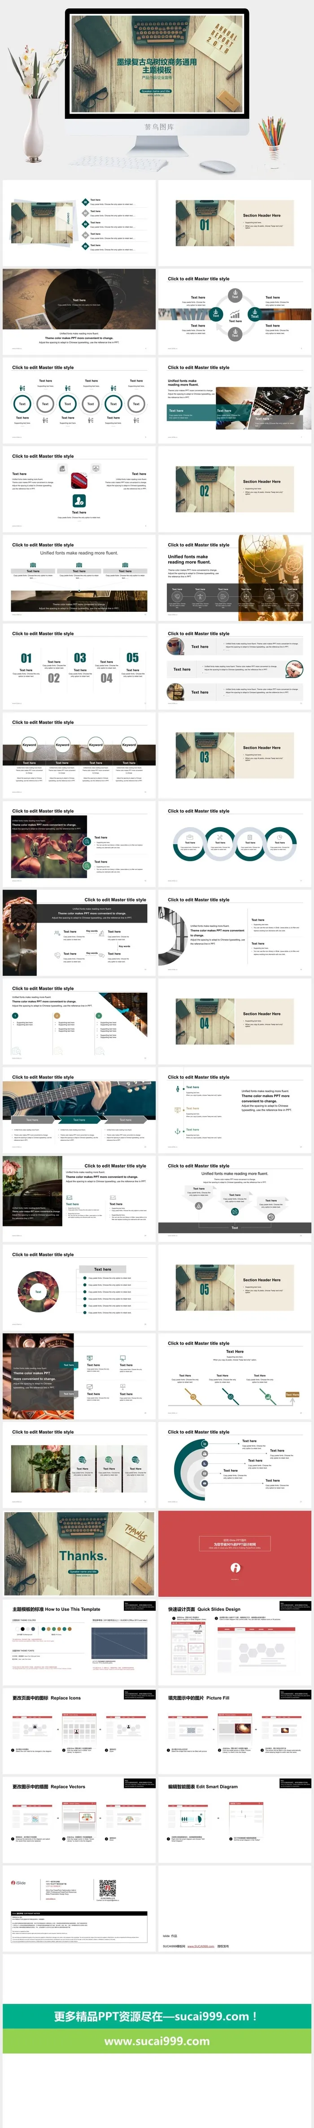Select the 'Replace Icons' instruction slide
Image resolution: width=314 pixels, height=2128 pixels.
78,1731
